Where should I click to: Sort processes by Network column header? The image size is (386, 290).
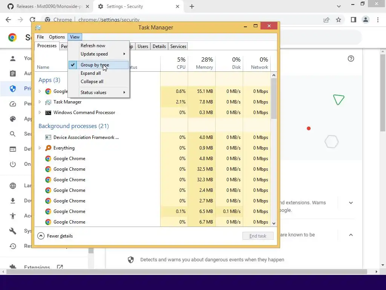(257, 63)
